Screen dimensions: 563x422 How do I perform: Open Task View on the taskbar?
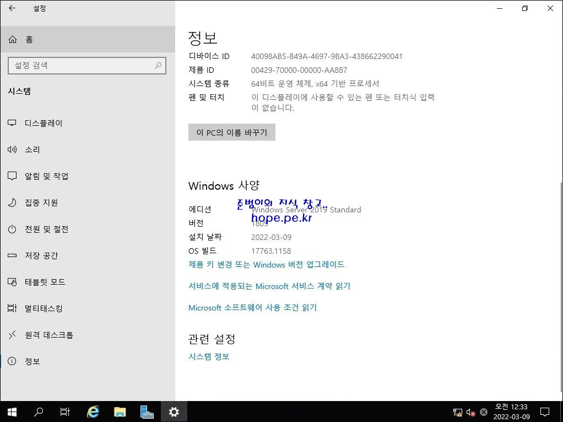pyautogui.click(x=65, y=412)
